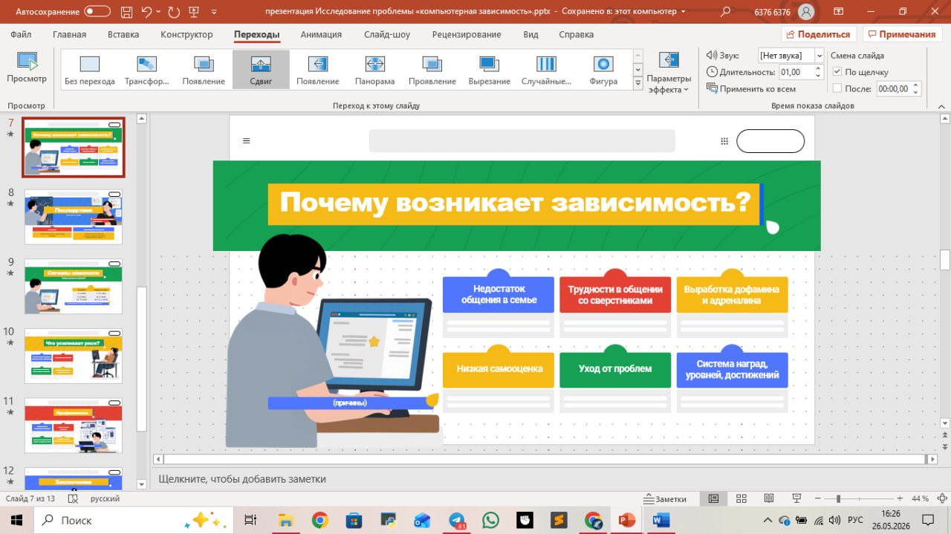This screenshot has height=534, width=951.
Task: Open the Конструктор tab
Action: pos(186,34)
